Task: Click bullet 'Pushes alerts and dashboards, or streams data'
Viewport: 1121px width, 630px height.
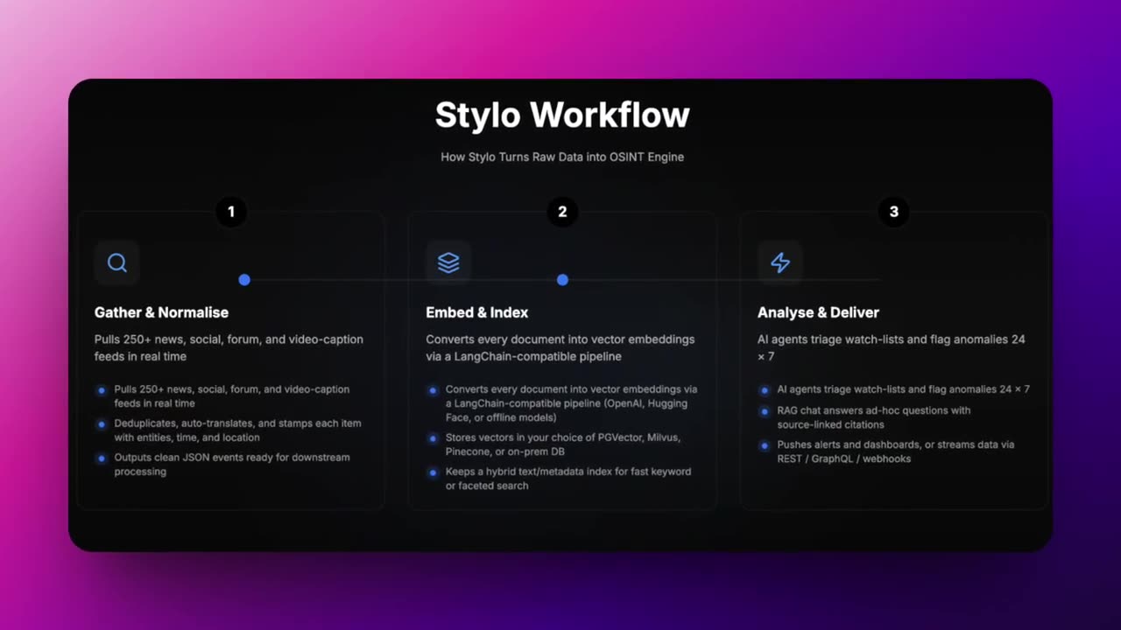Action: point(896,451)
